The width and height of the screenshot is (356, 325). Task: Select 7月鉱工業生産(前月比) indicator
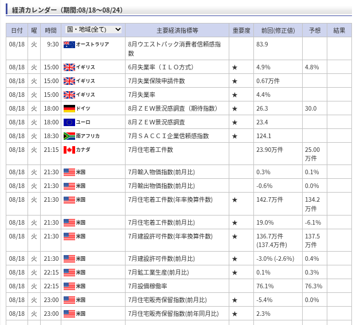pyautogui.click(x=158, y=272)
